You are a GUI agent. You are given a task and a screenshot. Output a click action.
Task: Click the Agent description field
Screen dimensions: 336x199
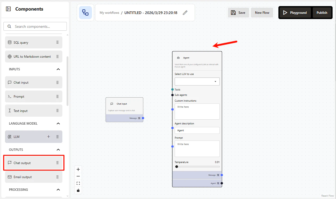[197, 130]
